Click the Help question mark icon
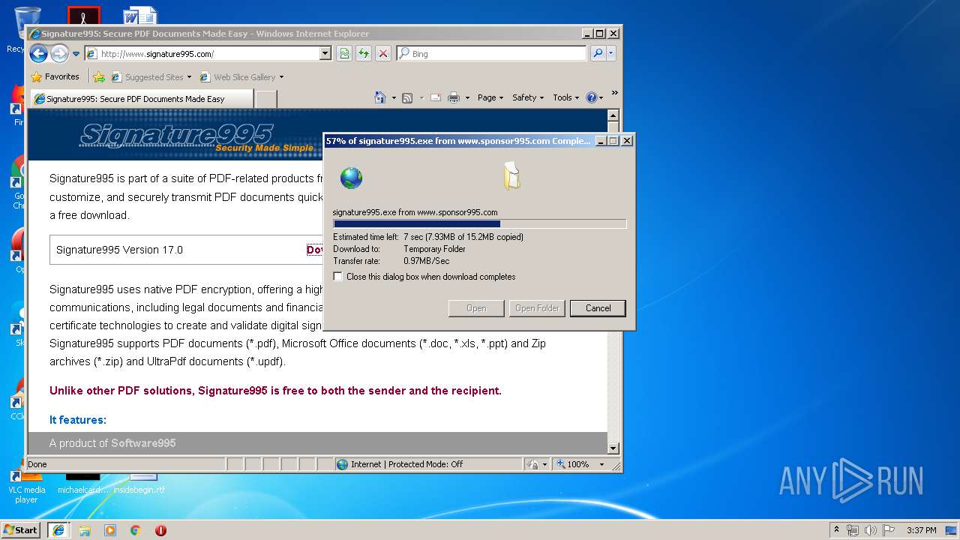This screenshot has width=960, height=540. pyautogui.click(x=591, y=97)
